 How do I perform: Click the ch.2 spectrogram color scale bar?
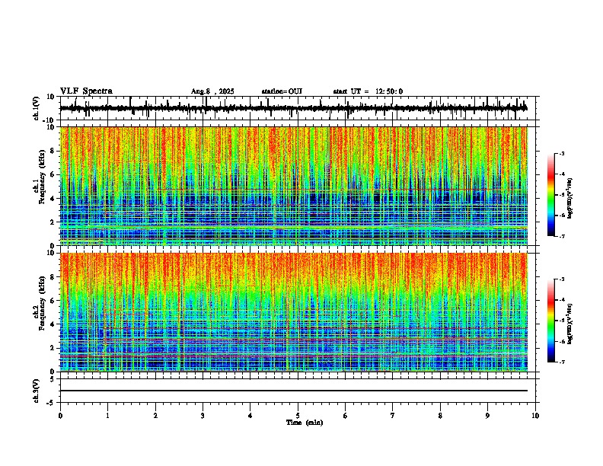tap(551, 321)
